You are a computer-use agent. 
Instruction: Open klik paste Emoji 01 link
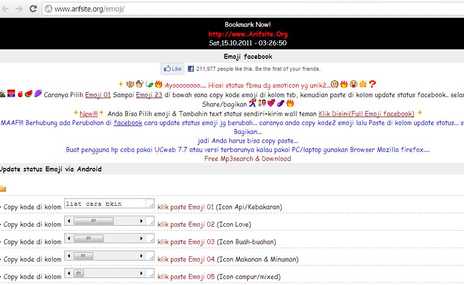[185, 207]
